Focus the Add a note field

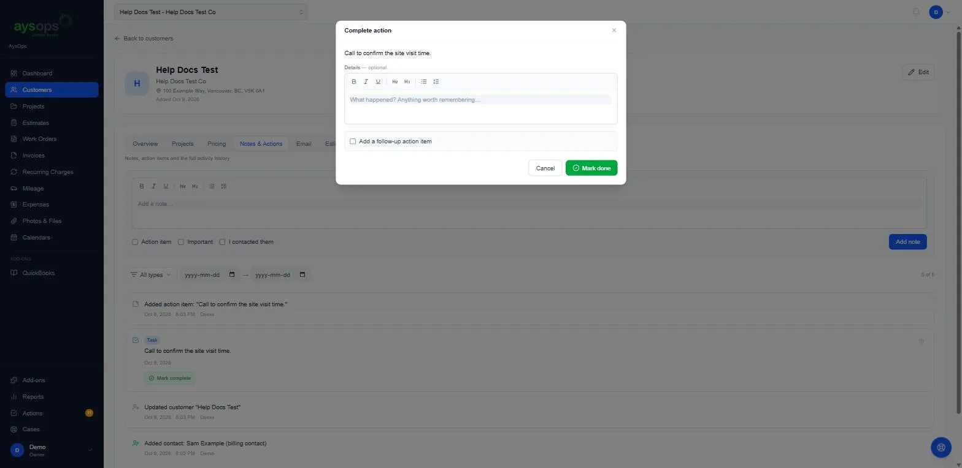(x=529, y=211)
